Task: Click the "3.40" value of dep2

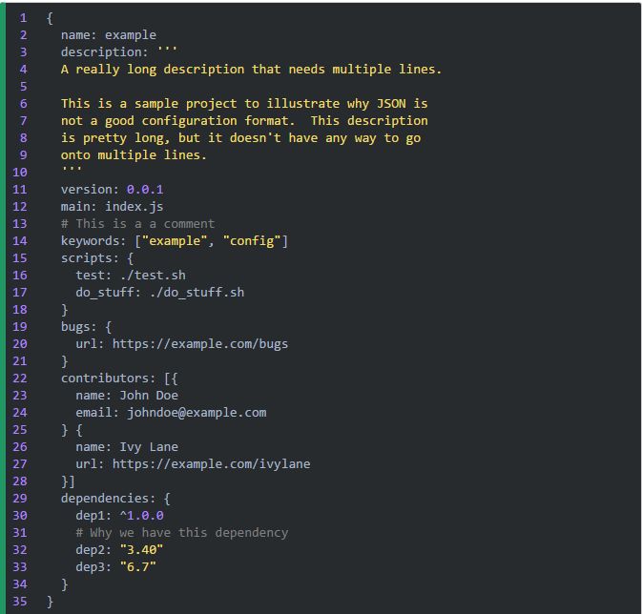Action: click(x=141, y=549)
